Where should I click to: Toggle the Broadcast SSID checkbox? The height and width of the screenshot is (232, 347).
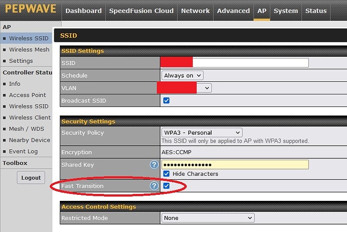click(x=166, y=100)
